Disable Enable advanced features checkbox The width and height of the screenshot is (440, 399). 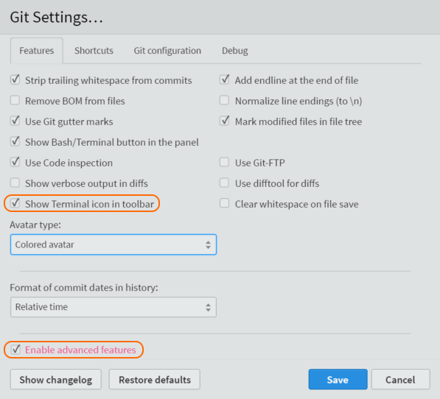15,350
